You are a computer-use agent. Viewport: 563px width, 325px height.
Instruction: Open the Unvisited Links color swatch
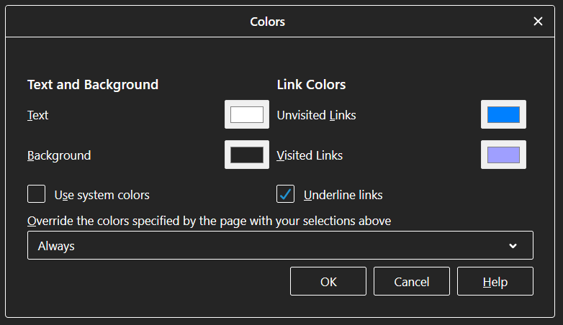coord(503,114)
